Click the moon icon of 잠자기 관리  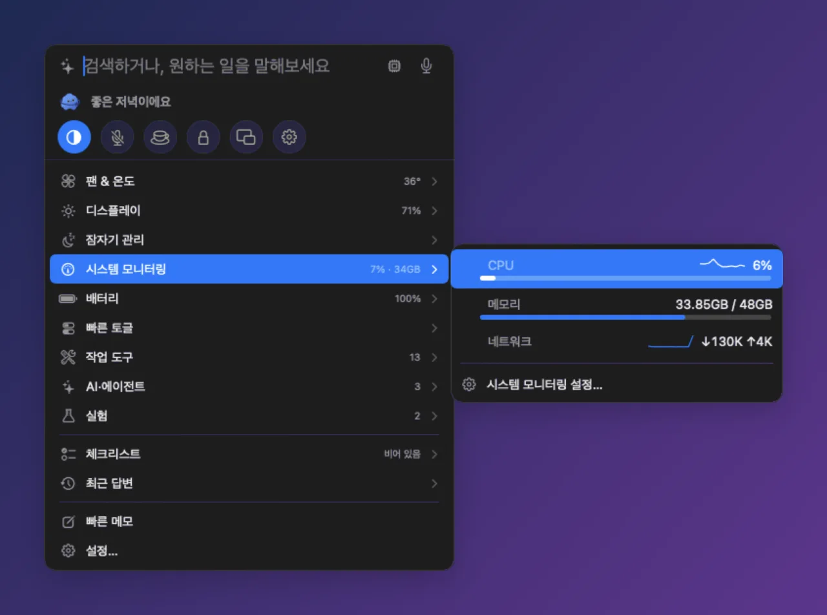[x=68, y=240]
